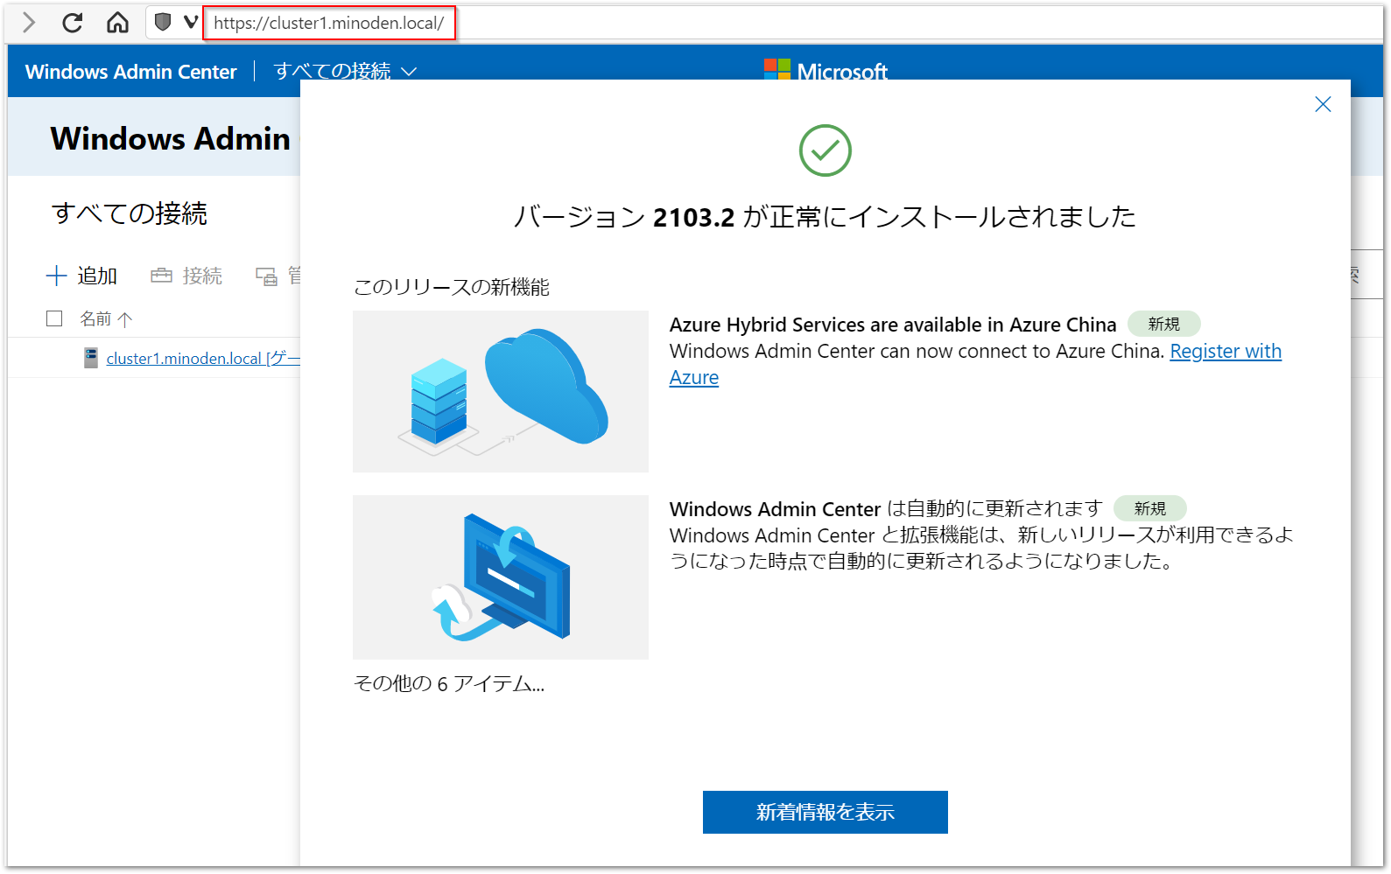Click 新規 badge beside auto-update heading
1391x874 pixels.
[1149, 508]
